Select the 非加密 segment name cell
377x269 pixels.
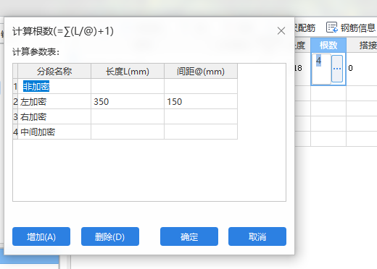54,86
